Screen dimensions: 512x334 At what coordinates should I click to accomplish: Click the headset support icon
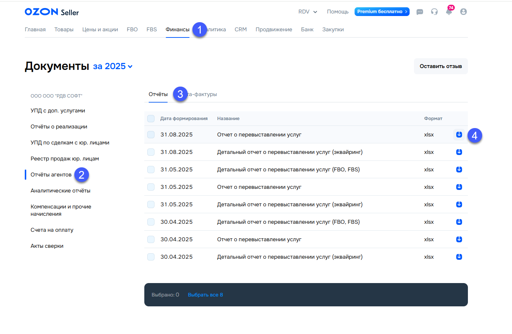434,12
